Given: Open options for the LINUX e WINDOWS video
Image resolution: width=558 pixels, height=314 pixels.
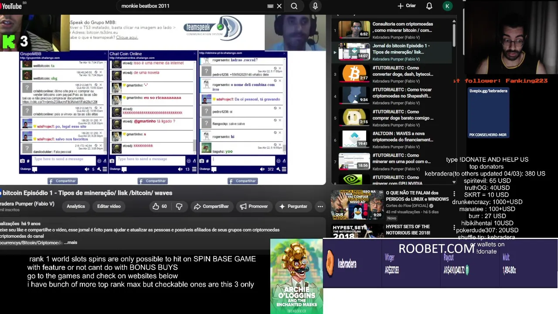Looking at the screenshot, I should [454, 194].
